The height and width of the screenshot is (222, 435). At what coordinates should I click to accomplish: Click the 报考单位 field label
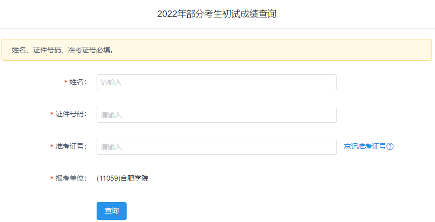pyautogui.click(x=71, y=179)
